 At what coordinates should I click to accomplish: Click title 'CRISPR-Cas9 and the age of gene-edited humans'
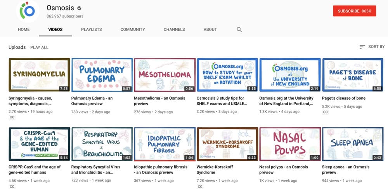tap(35, 170)
